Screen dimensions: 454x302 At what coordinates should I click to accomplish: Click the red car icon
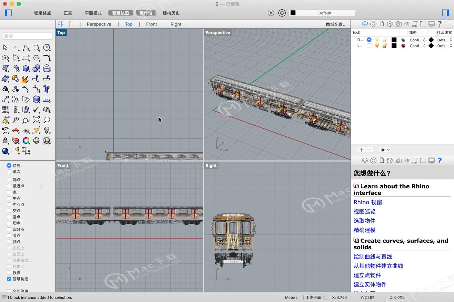[x=16, y=130]
